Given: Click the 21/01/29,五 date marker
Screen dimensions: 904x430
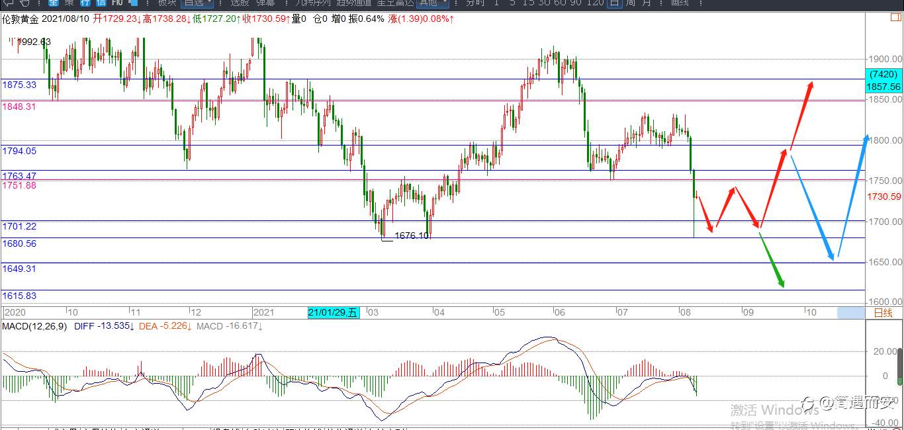Looking at the screenshot, I should [x=333, y=312].
